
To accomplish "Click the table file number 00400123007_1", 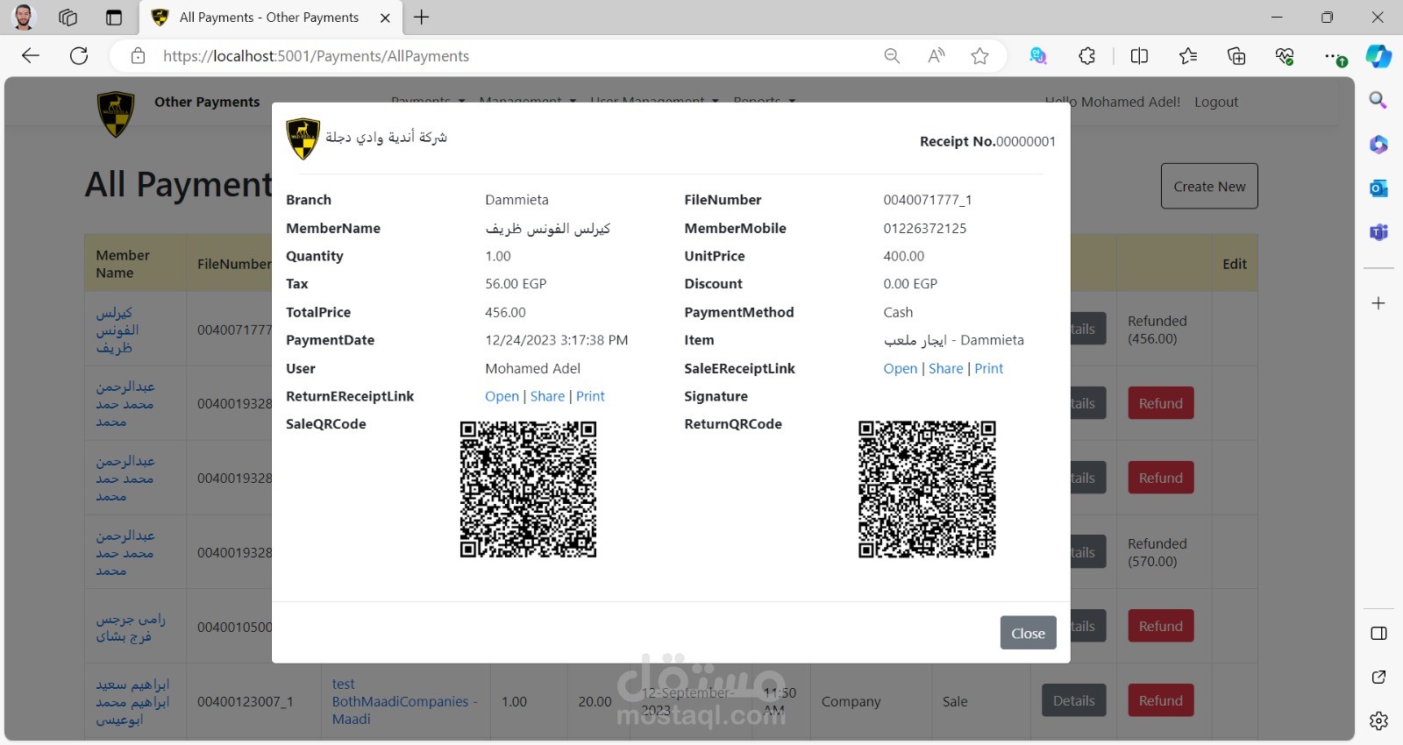I will click(x=246, y=701).
